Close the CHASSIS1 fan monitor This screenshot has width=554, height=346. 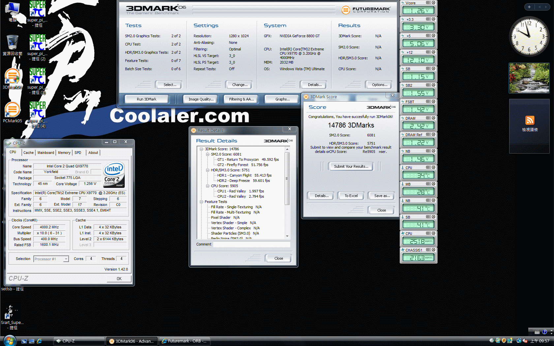pyautogui.click(x=433, y=250)
